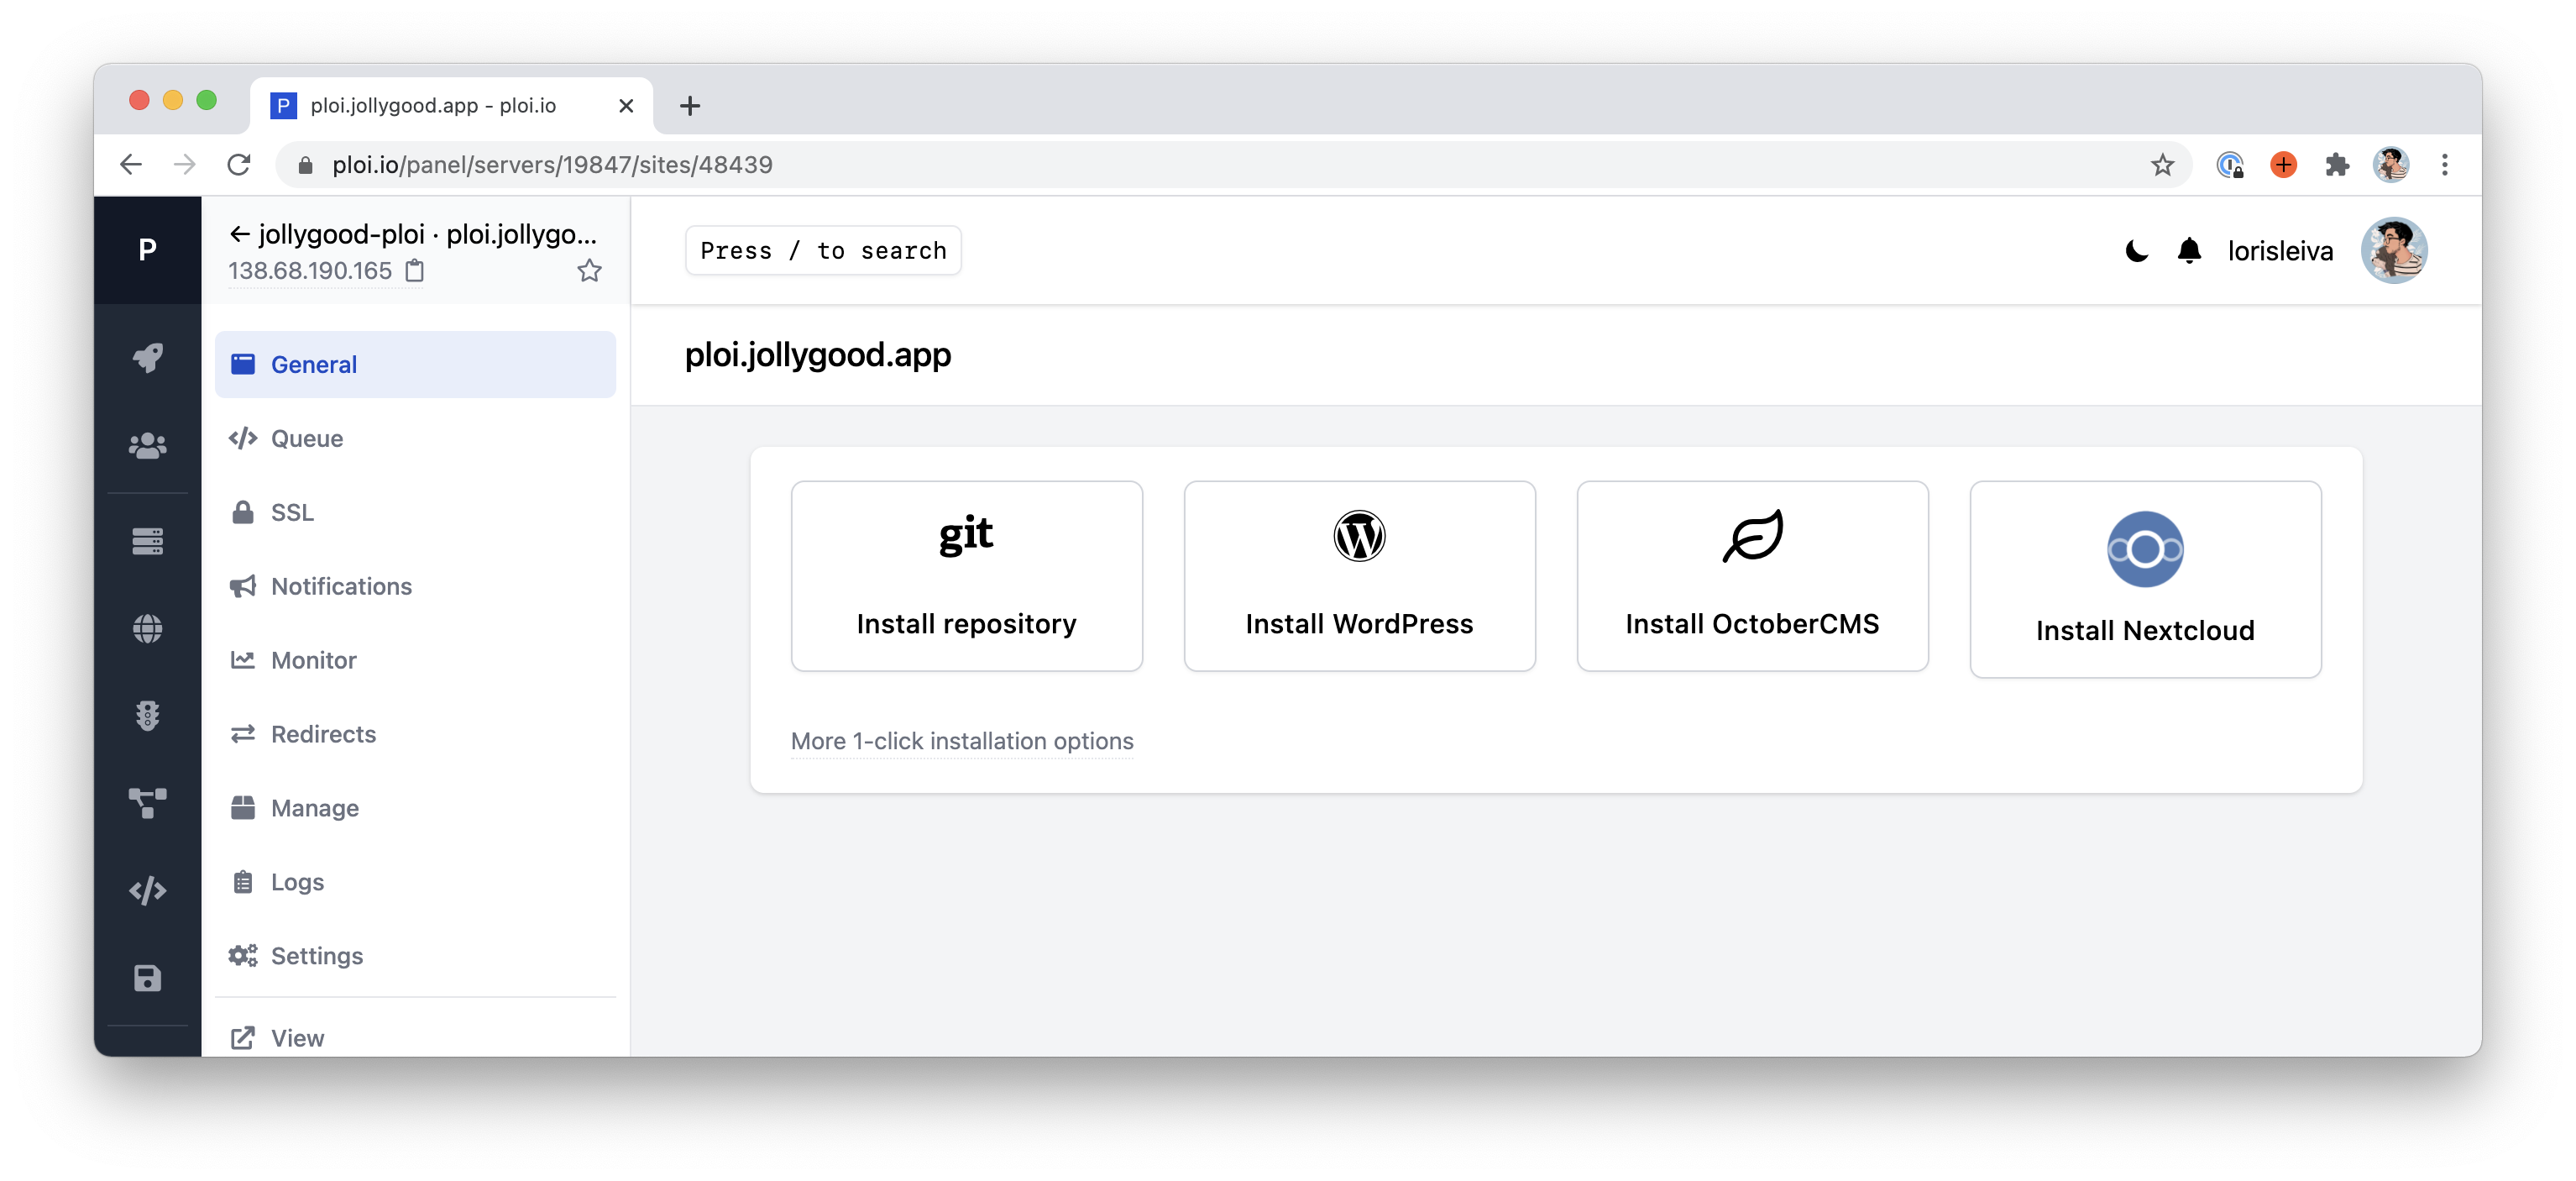Open the code brackets sidebar icon
The width and height of the screenshot is (2576, 1181).
(147, 890)
